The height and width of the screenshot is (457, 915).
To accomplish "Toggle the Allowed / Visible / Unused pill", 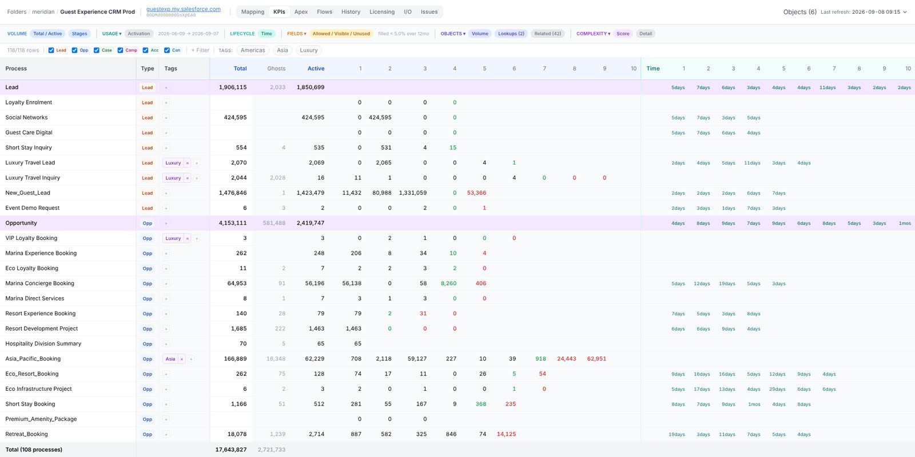I will tap(341, 34).
